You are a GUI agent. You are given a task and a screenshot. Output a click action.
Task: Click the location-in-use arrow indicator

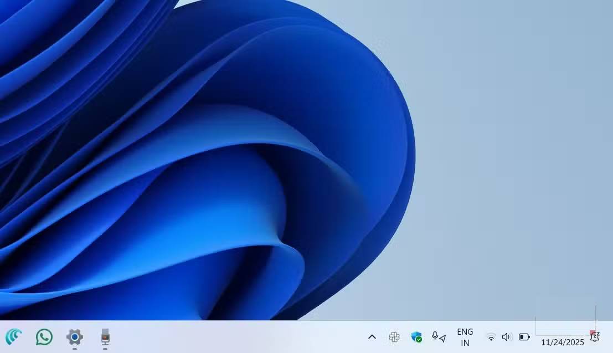click(443, 337)
